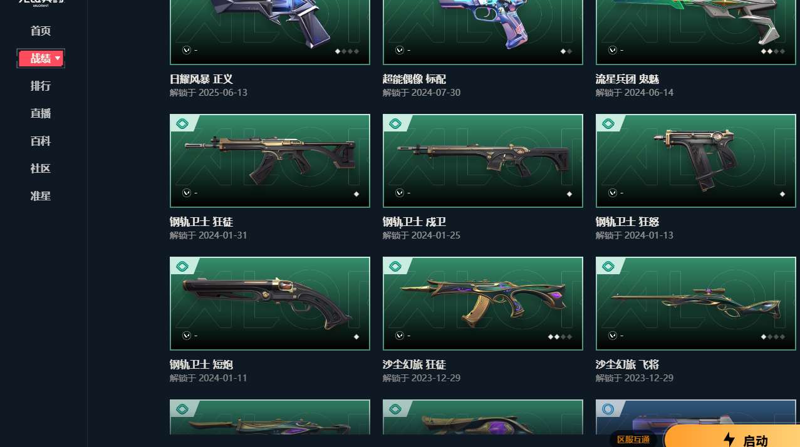800x447 pixels.
Task: Click the tier badge icon on 钢轨卫士 狂怒 card
Action: coord(608,124)
